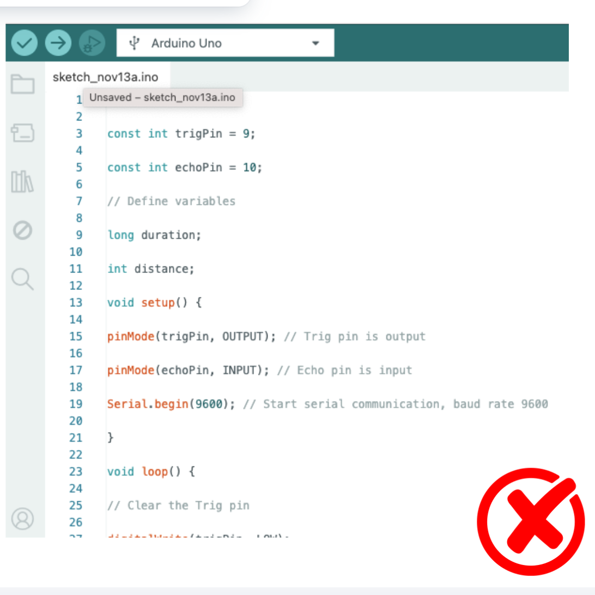Expand the board selector dropdown arrow
Screen dimensions: 595x595
click(315, 44)
